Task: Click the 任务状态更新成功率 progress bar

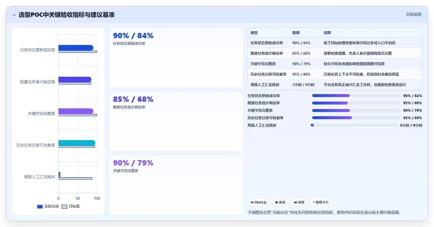Action: click(356, 96)
